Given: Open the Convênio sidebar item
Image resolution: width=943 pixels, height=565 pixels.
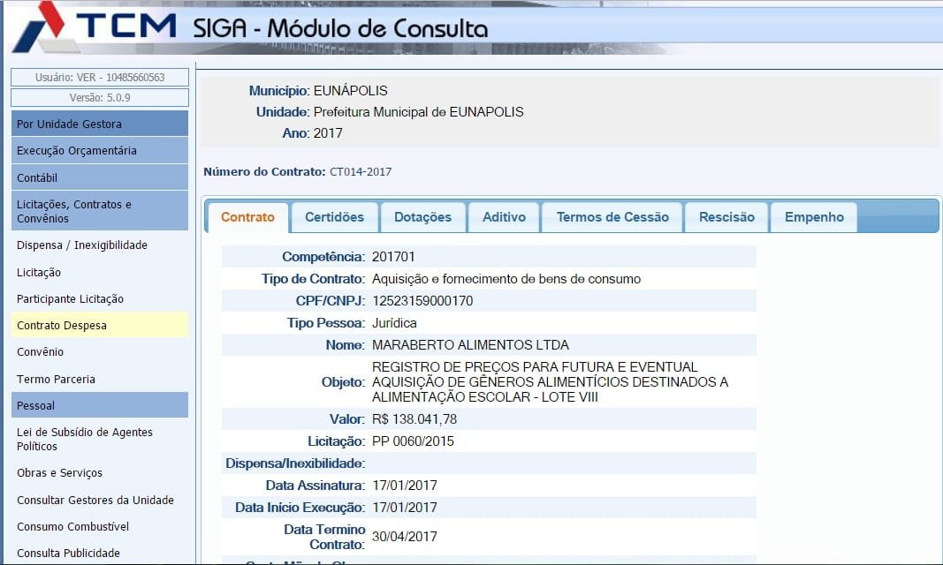Looking at the screenshot, I should tap(41, 352).
